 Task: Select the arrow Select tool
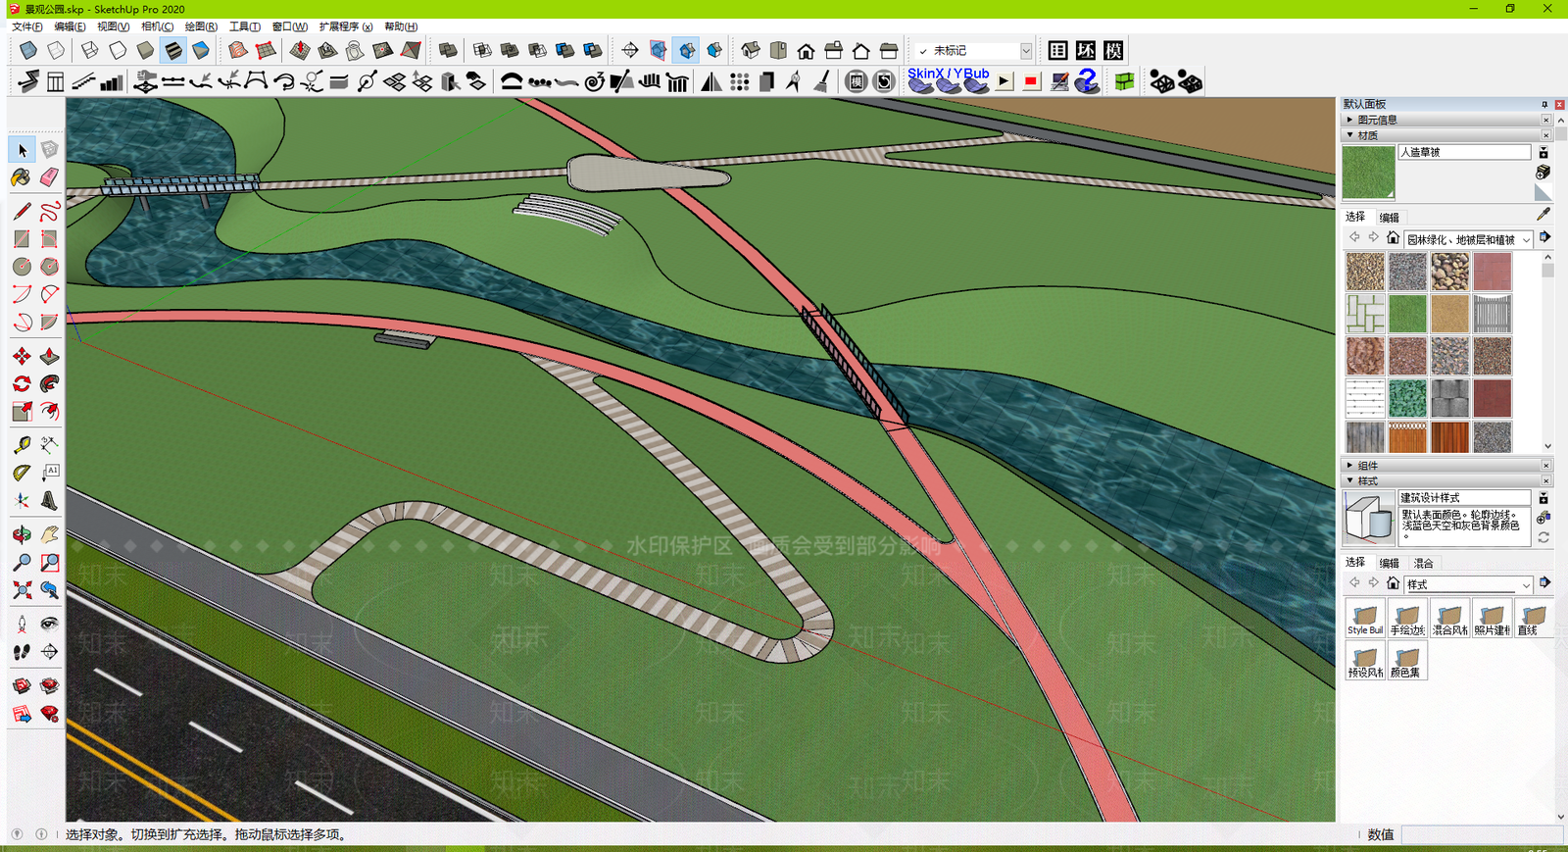pyautogui.click(x=22, y=150)
